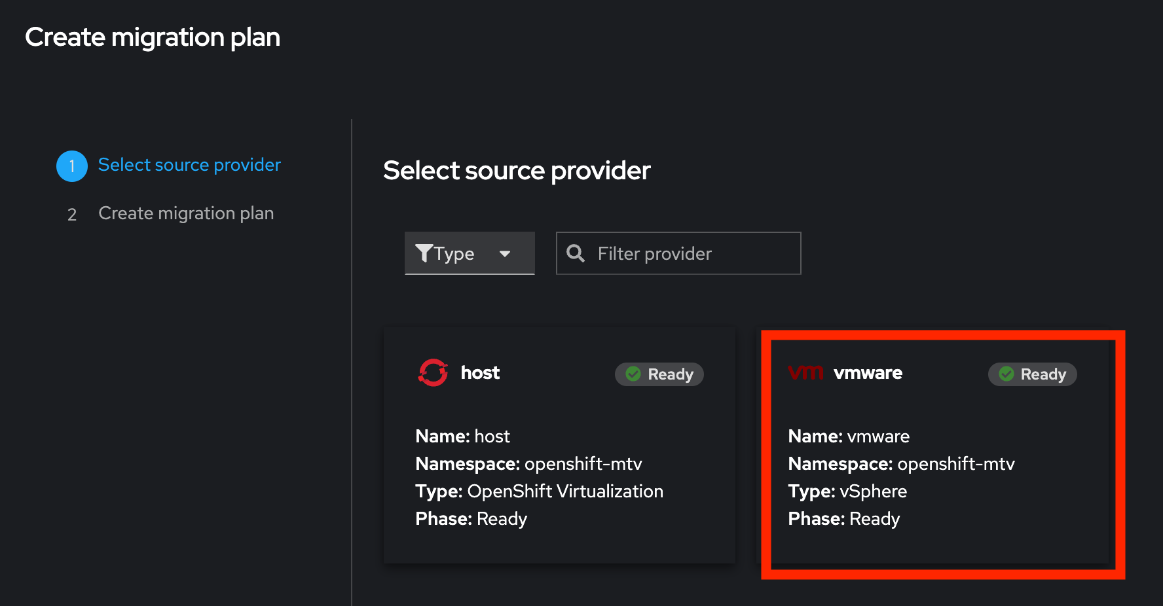Click the green check icon on host's Ready badge

point(632,374)
